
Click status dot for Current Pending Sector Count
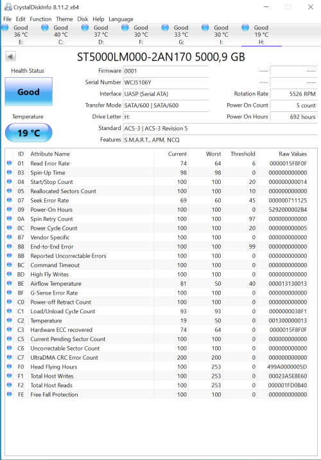[x=10, y=339]
